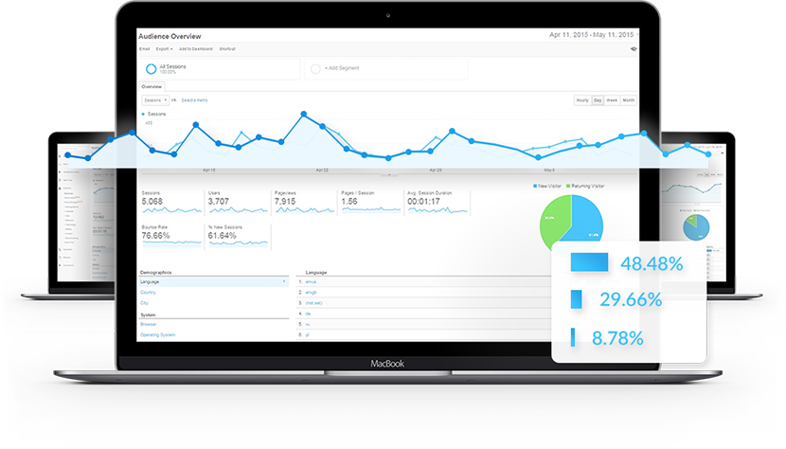
Task: Click the empty Add Segment circle icon
Action: pyautogui.click(x=316, y=69)
